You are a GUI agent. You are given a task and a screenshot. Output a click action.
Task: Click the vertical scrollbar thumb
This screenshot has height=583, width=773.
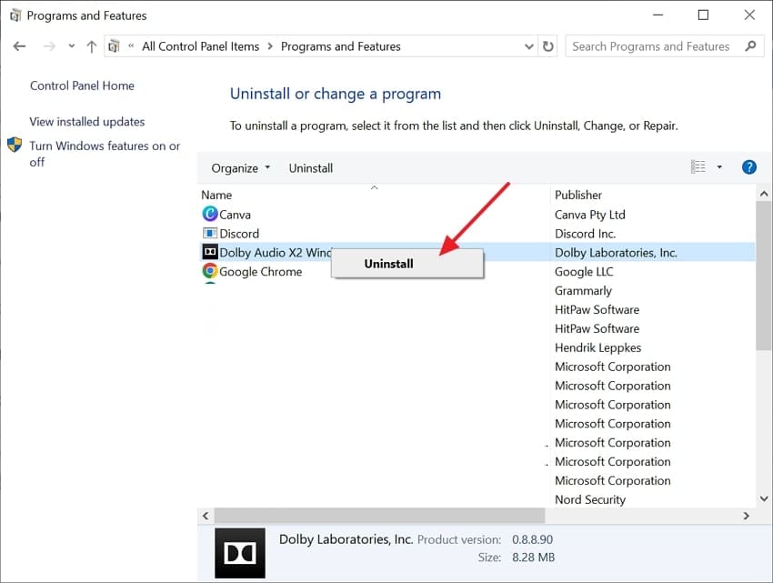point(763,273)
